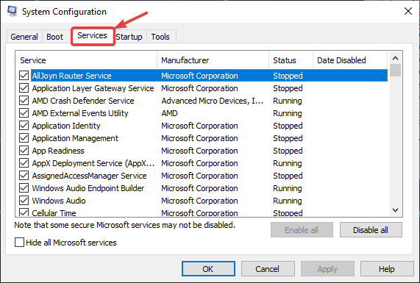The image size is (420, 283).
Task: Click Running status of Windows Audio row
Action: coord(288,201)
